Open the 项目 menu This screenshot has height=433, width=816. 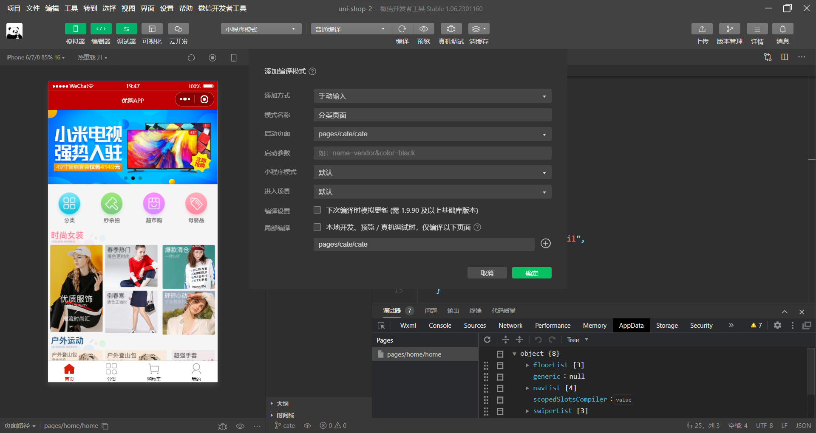pos(14,8)
